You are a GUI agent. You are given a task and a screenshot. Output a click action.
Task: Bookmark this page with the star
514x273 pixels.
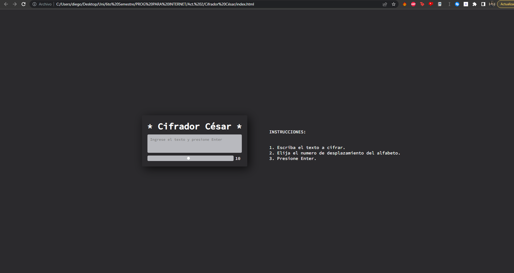pyautogui.click(x=394, y=4)
